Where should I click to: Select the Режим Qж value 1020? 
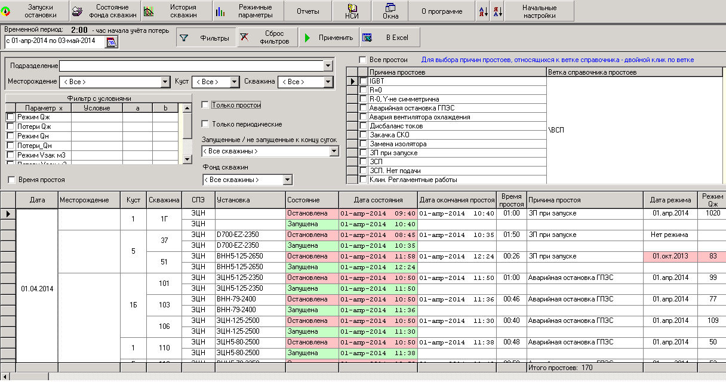pyautogui.click(x=712, y=213)
